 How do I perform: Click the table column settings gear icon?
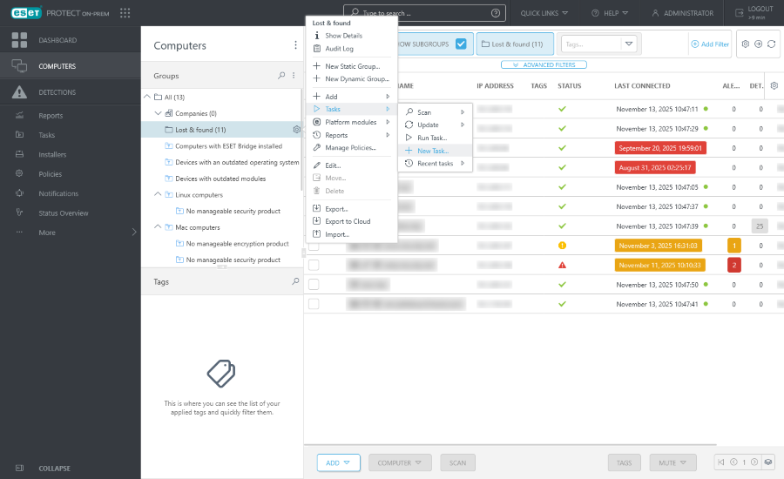click(774, 86)
